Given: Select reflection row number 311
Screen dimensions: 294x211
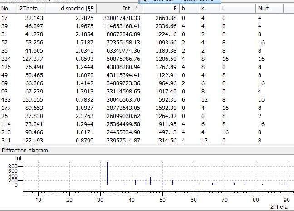Looking at the screenshot, I should [x=147, y=141].
